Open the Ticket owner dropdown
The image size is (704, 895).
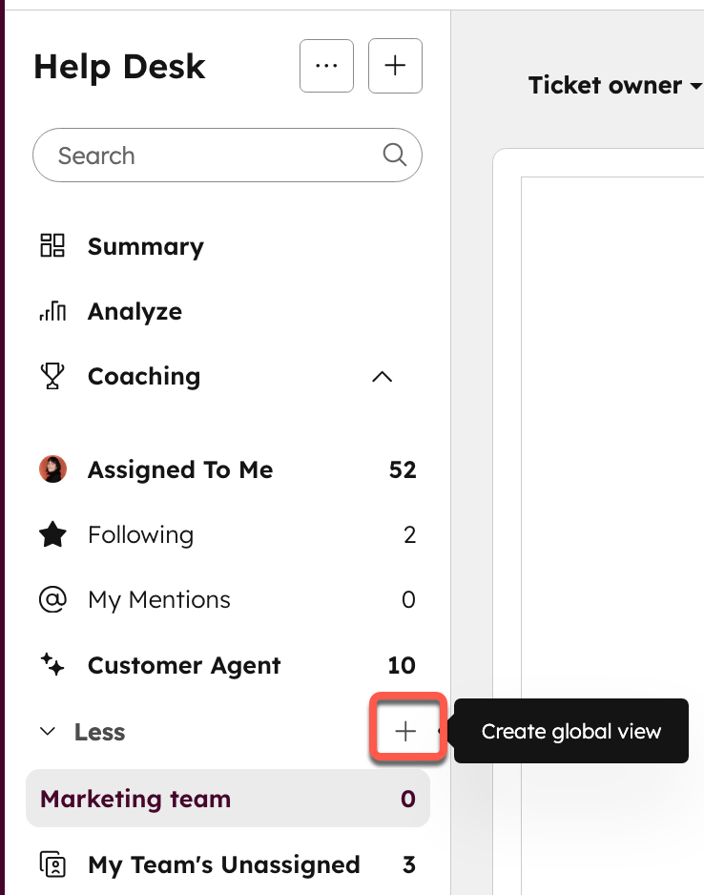(615, 86)
